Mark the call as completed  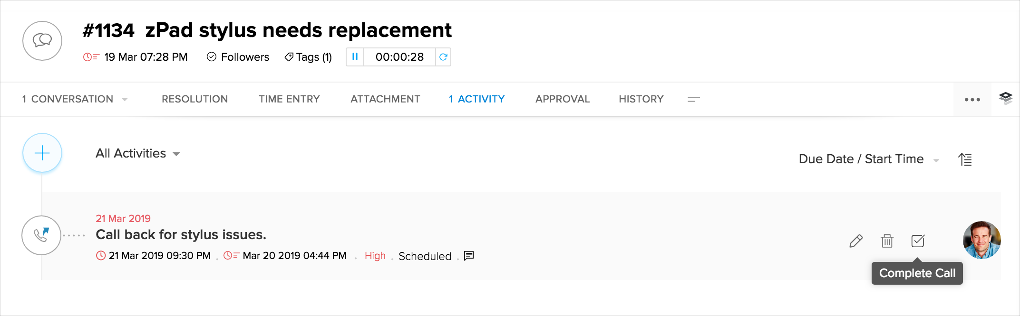point(918,241)
